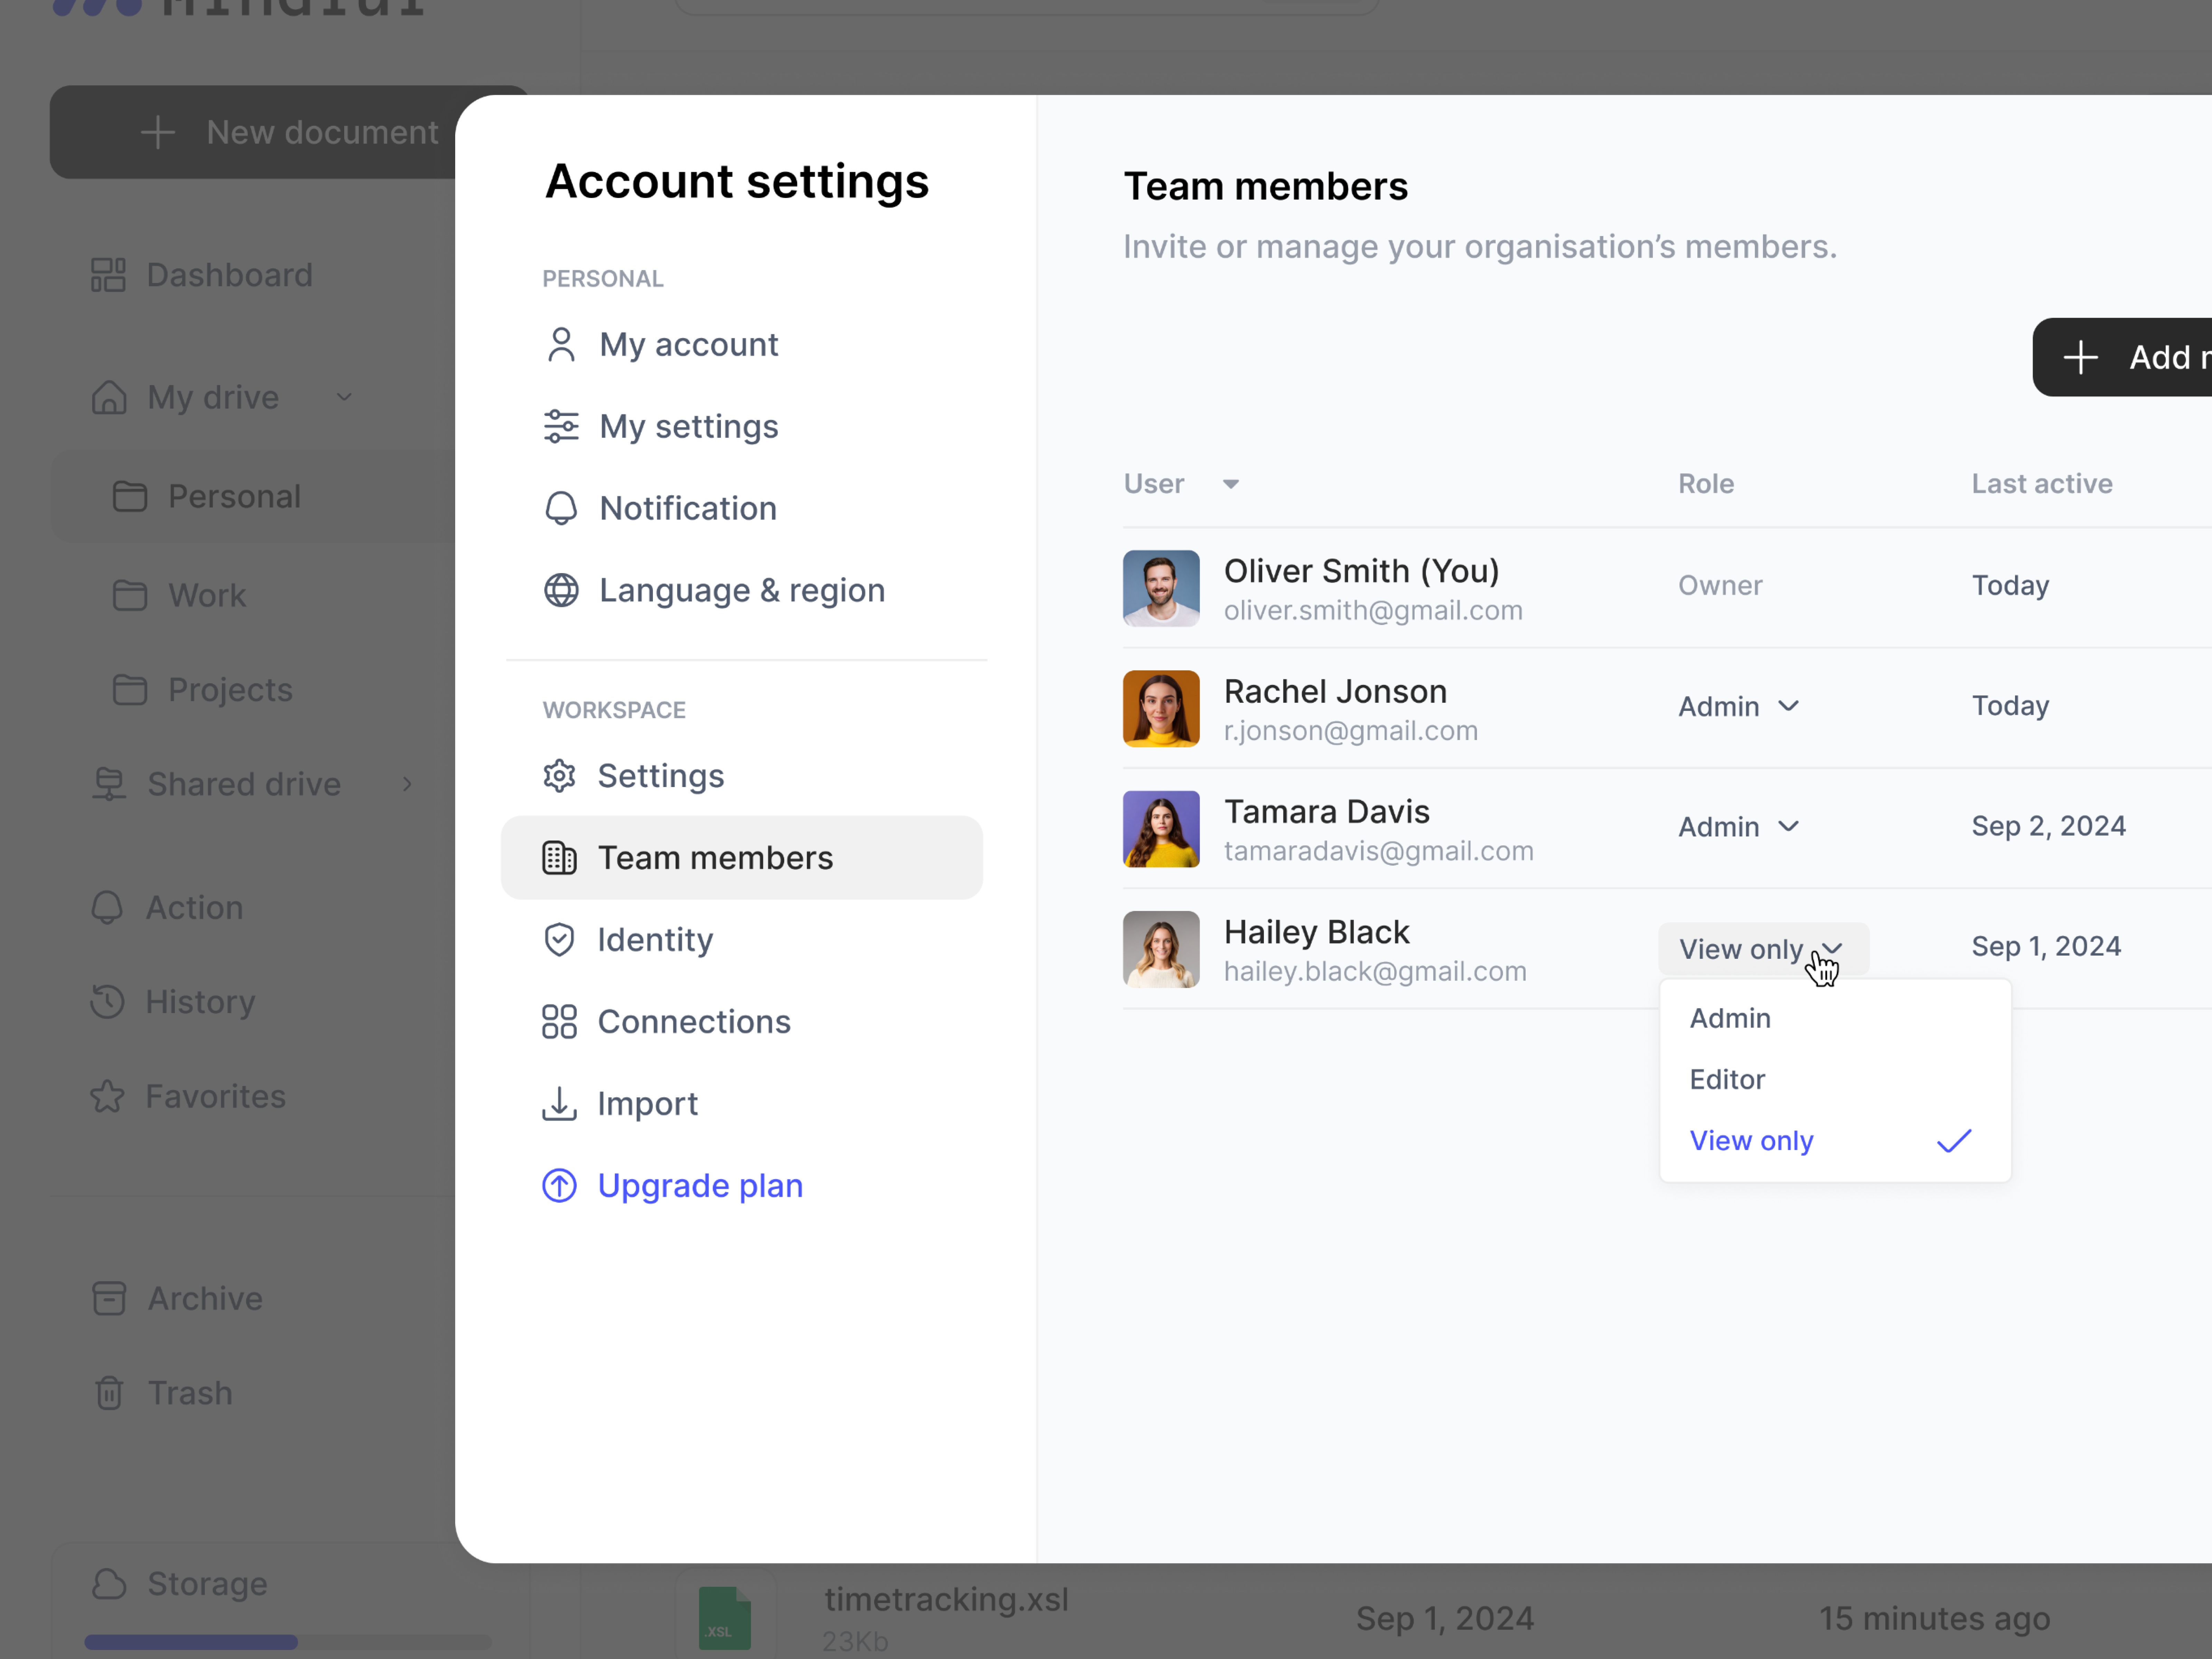Click the History clock icon
The width and height of the screenshot is (2212, 1659).
(107, 1002)
